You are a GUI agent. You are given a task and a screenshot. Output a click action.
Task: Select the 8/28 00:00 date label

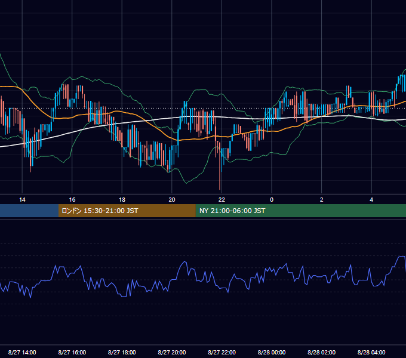(272, 352)
